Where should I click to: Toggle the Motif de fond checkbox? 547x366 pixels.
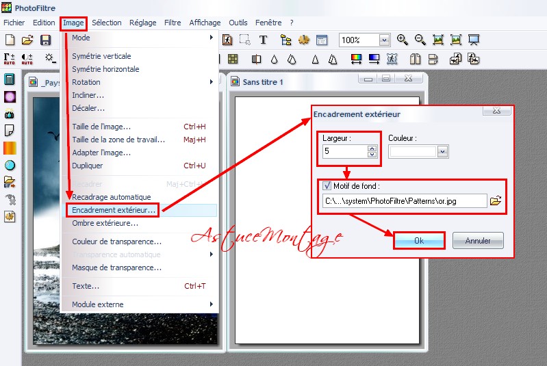click(x=327, y=185)
